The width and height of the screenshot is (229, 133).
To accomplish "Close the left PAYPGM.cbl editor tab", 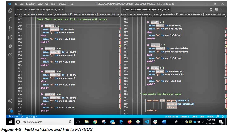I will click(62, 9).
